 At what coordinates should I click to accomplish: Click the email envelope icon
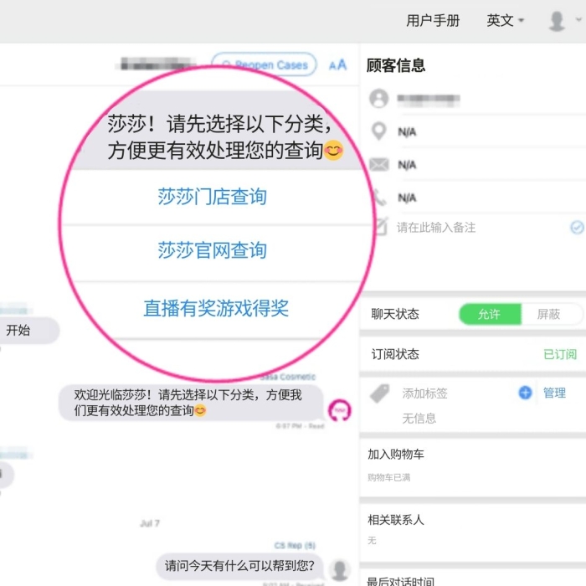(x=379, y=164)
